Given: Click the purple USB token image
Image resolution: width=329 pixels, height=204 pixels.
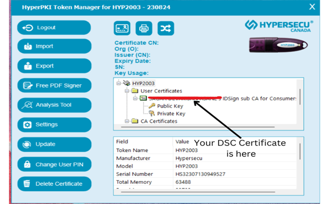Looking at the screenshot, I should coord(278,45).
